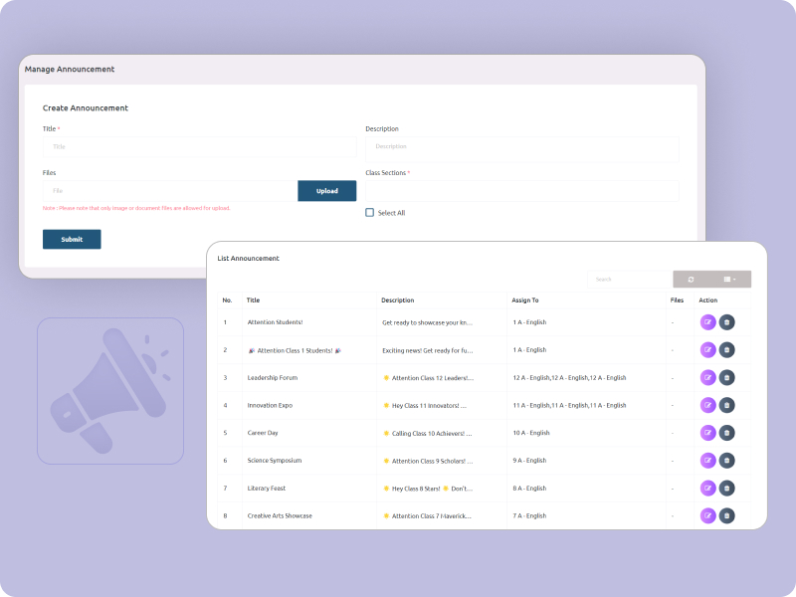The image size is (796, 597).
Task: Click the Search input field
Action: tap(629, 279)
